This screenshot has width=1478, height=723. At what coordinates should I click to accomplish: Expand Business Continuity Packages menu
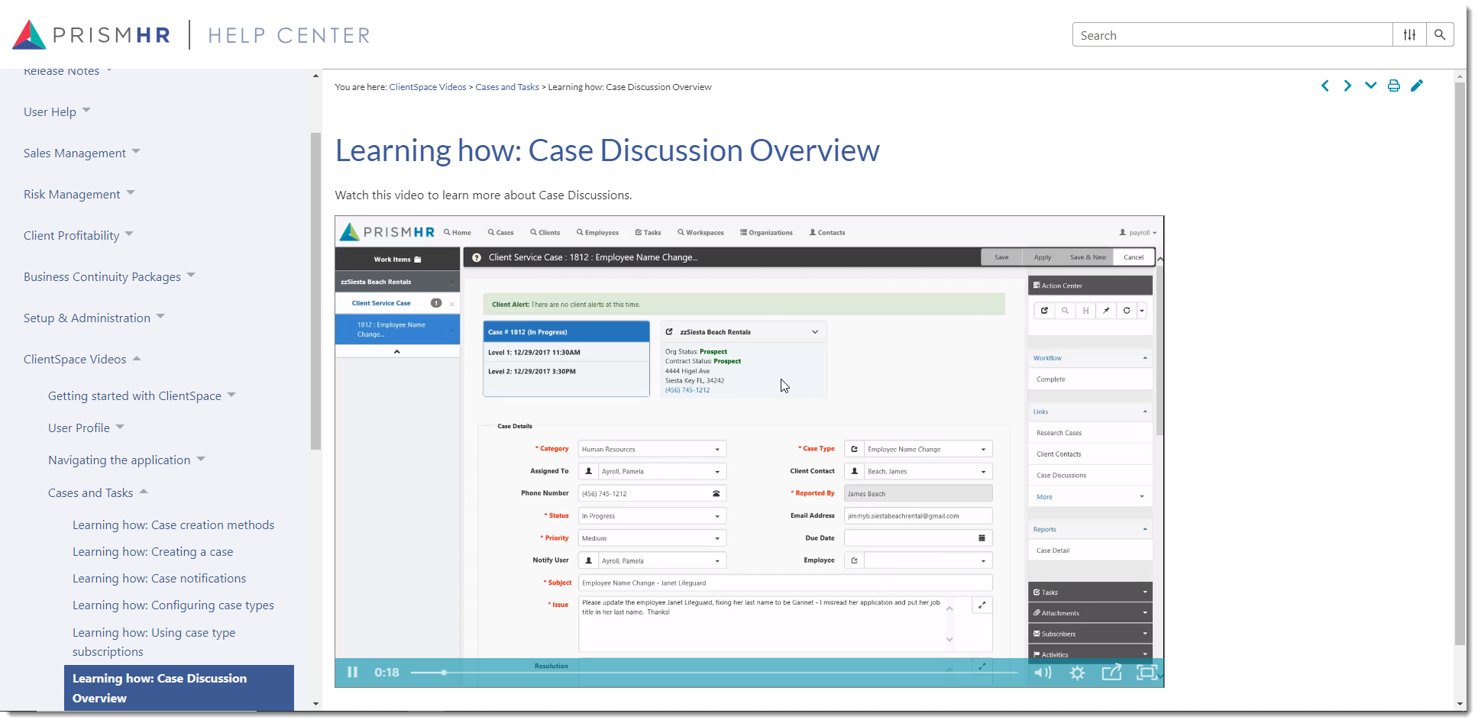tap(191, 276)
